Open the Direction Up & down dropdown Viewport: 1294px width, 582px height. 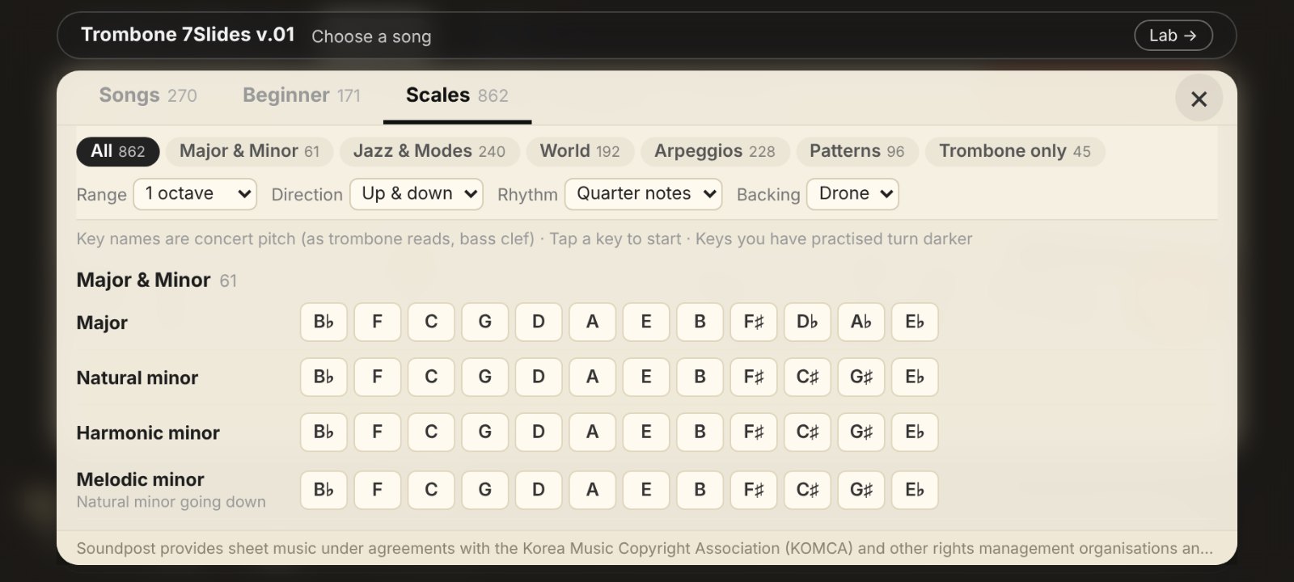pyautogui.click(x=417, y=194)
